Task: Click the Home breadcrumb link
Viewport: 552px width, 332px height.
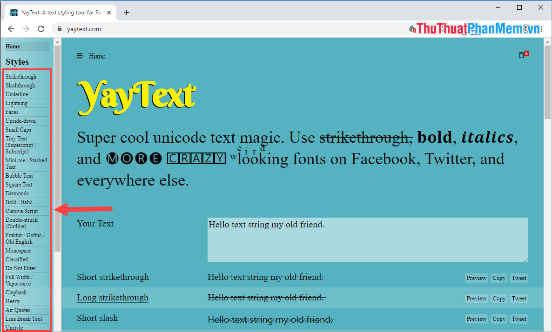Action: point(97,56)
